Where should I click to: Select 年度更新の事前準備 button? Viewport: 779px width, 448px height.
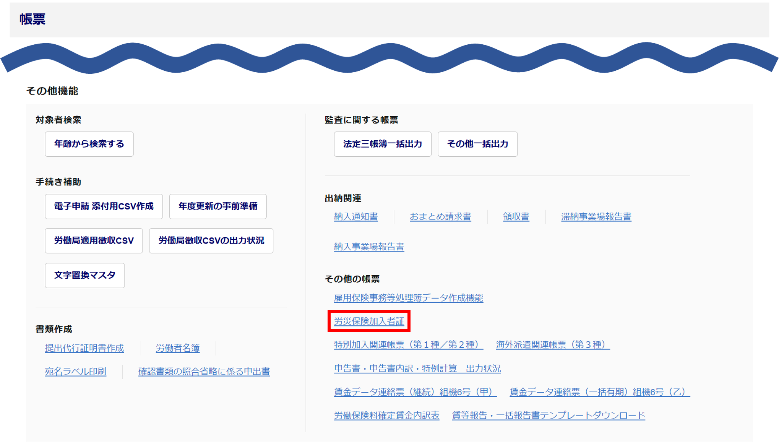[218, 206]
